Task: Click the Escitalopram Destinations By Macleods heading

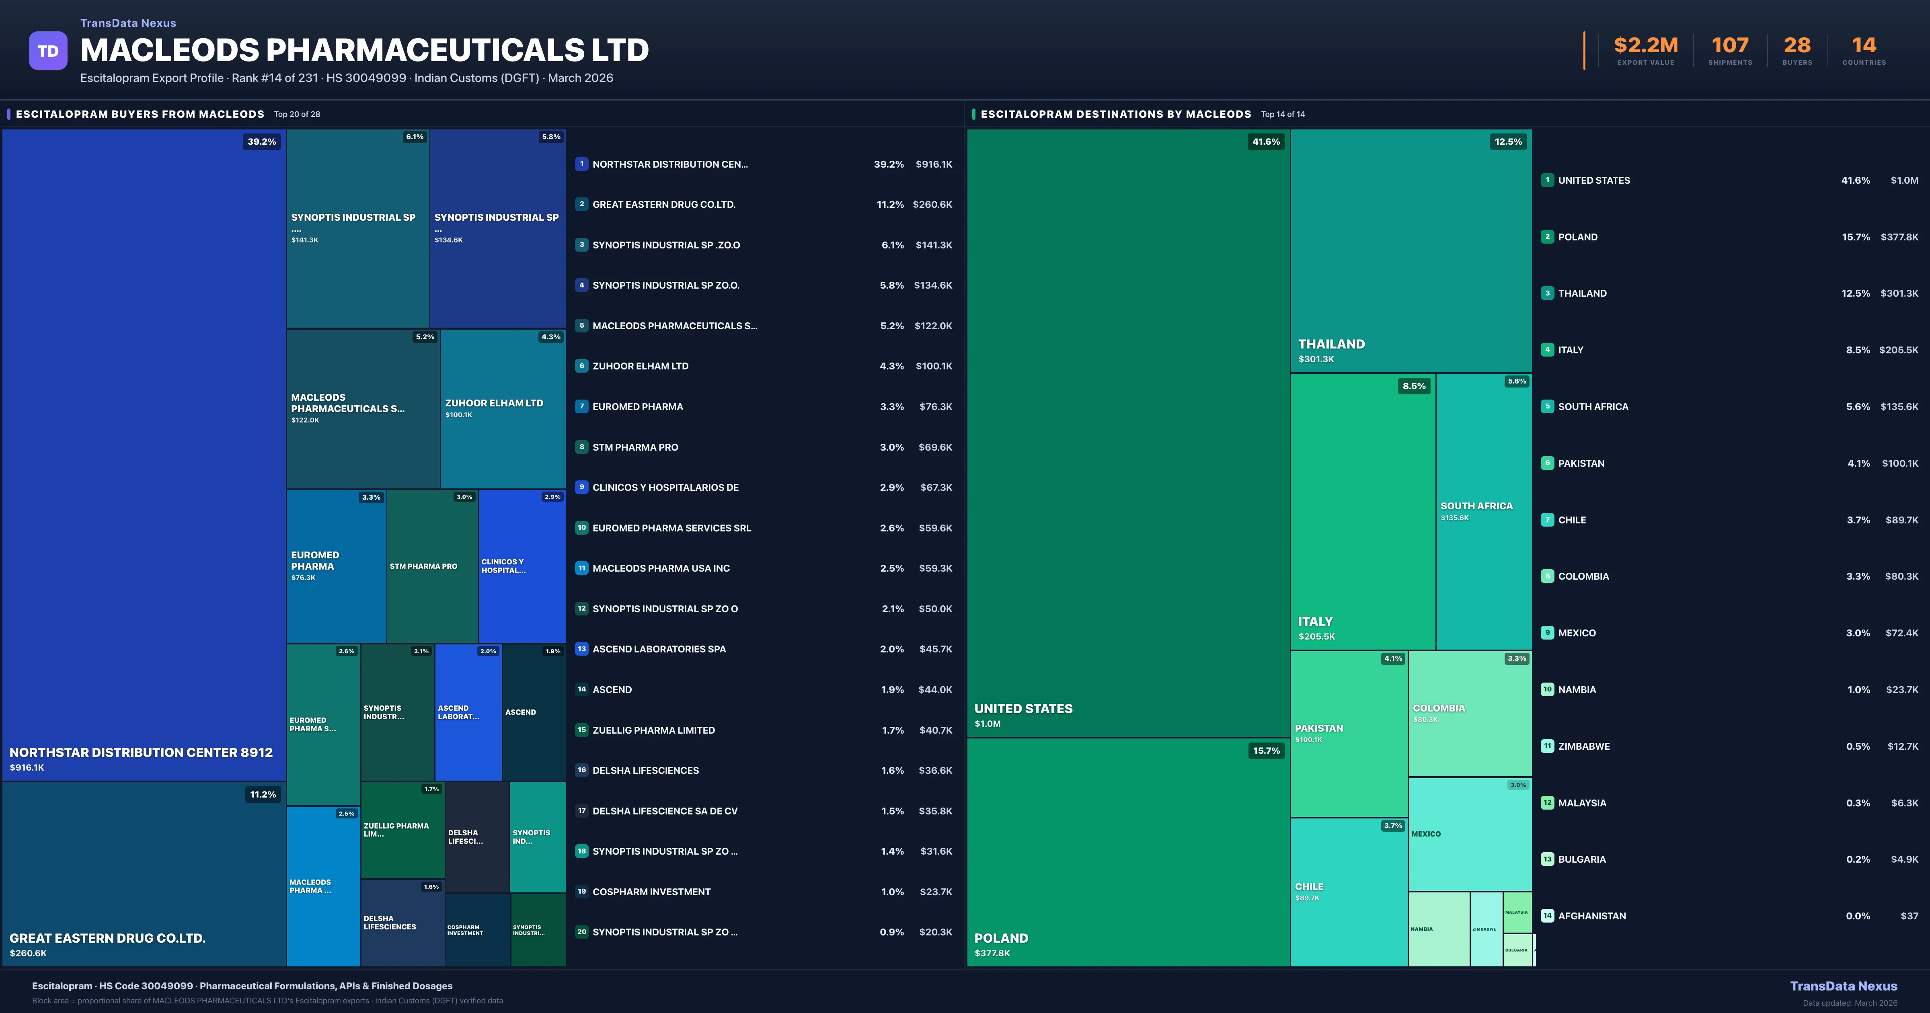Action: pos(1116,114)
